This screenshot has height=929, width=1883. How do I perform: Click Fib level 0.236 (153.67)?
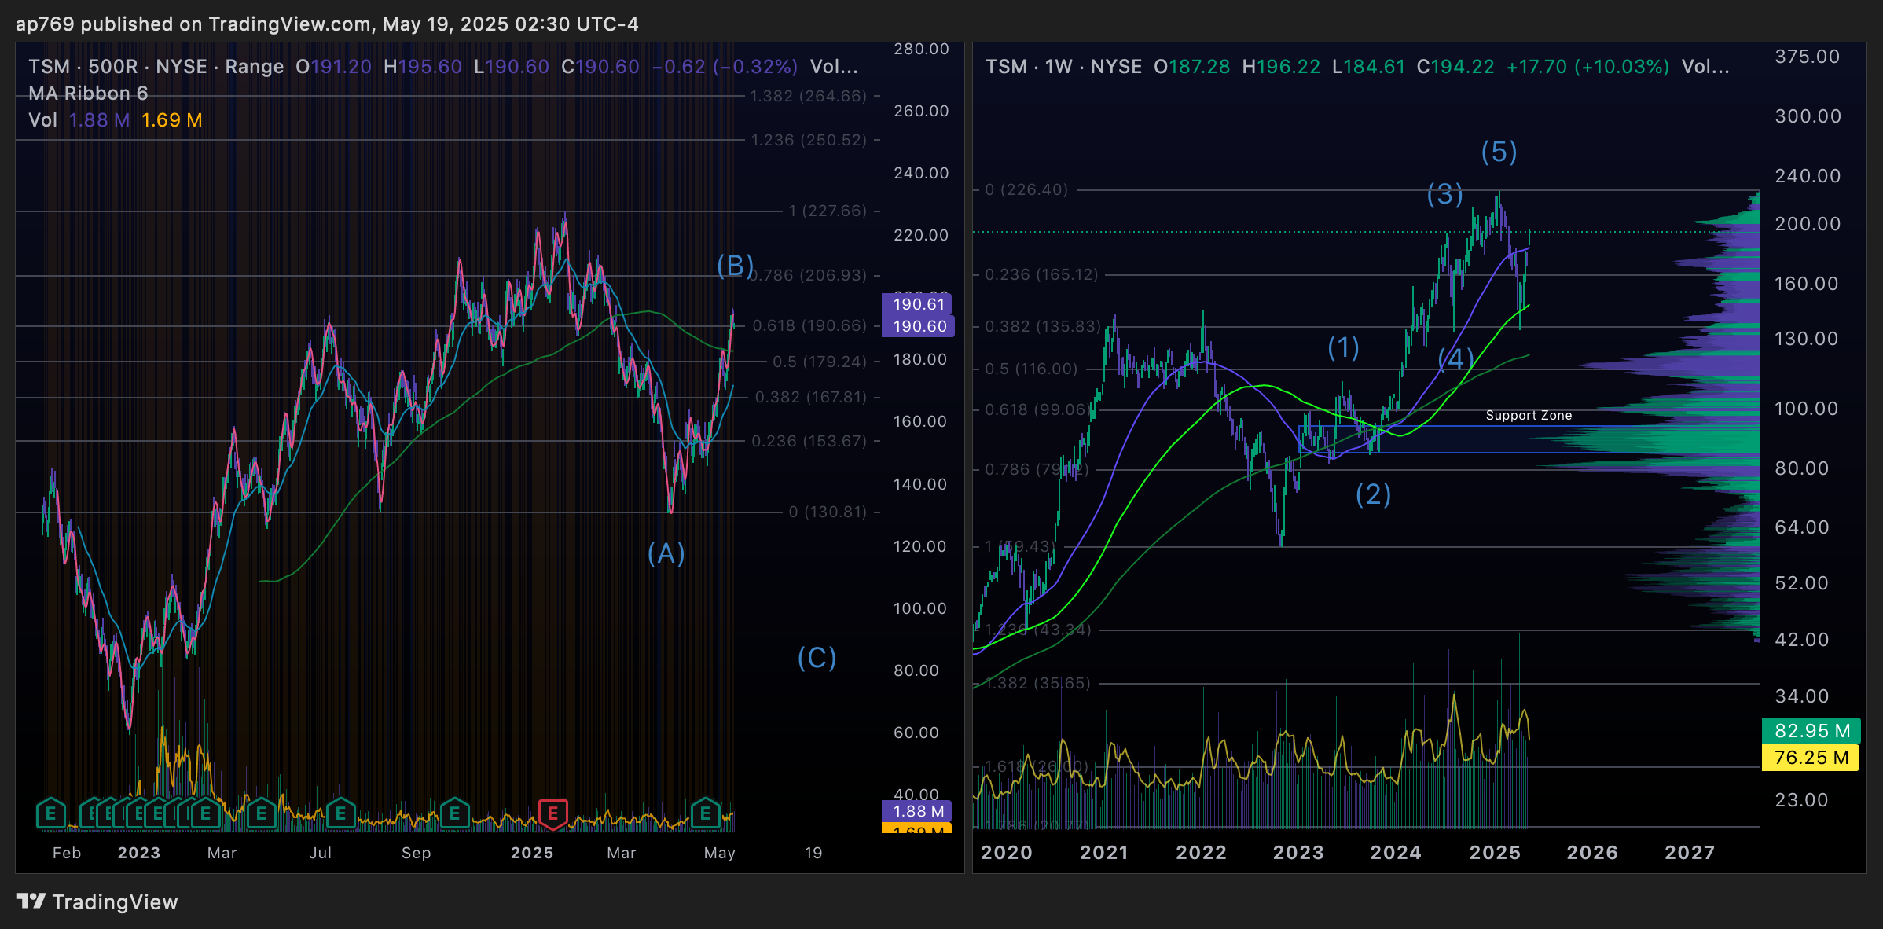click(x=809, y=441)
